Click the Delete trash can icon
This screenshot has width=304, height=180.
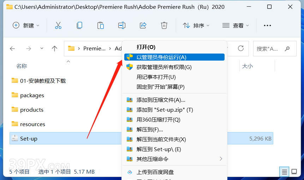pyautogui.click(x=164, y=25)
